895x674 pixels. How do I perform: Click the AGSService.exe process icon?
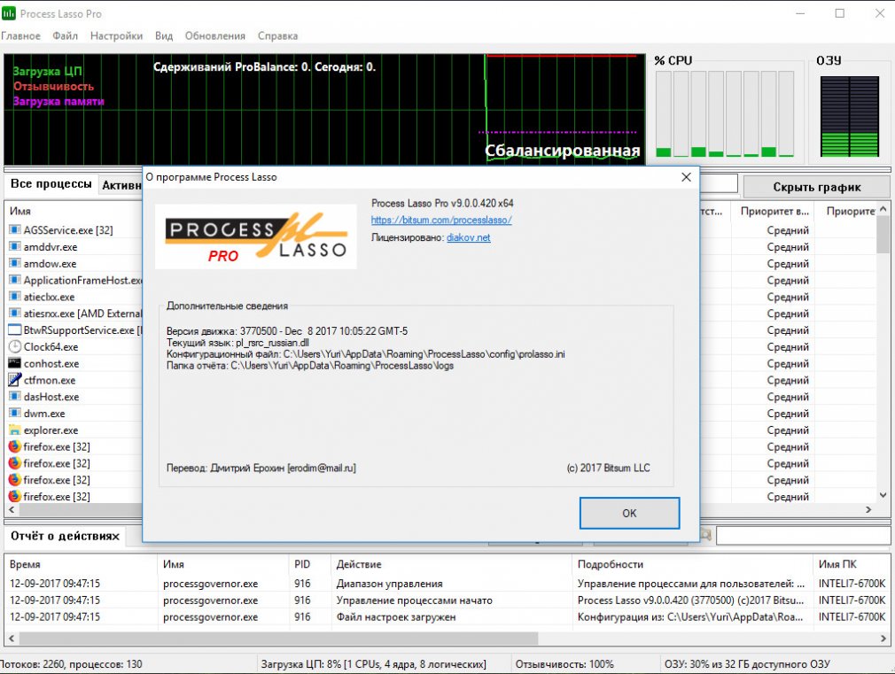[15, 230]
